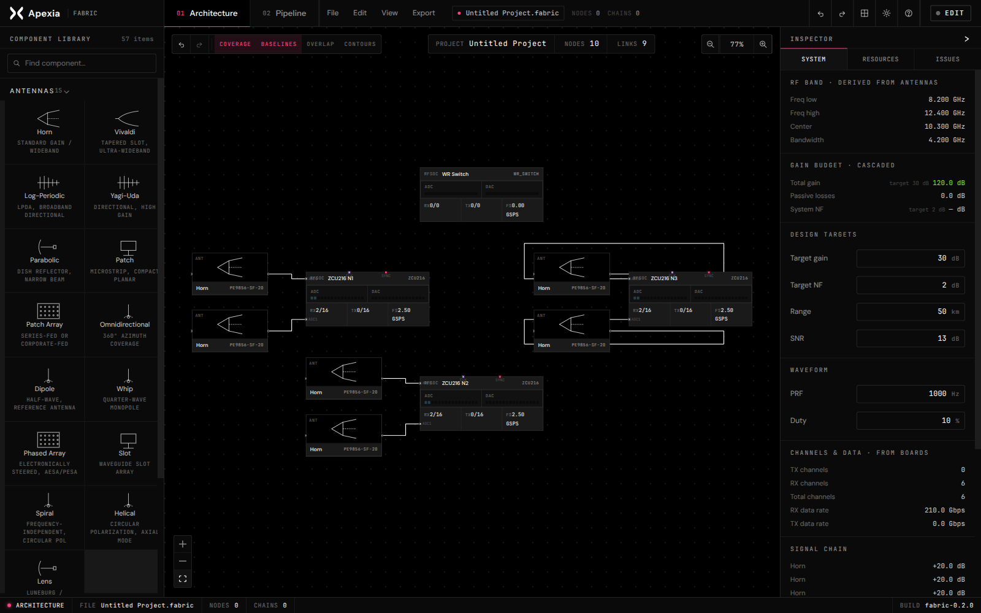Screen dimensions: 981x613
Task: Select the Dipole reference antenna
Action: [x=45, y=390]
